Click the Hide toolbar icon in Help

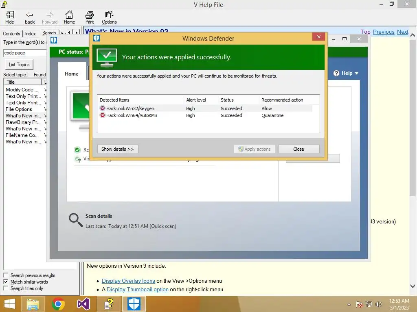click(10, 17)
